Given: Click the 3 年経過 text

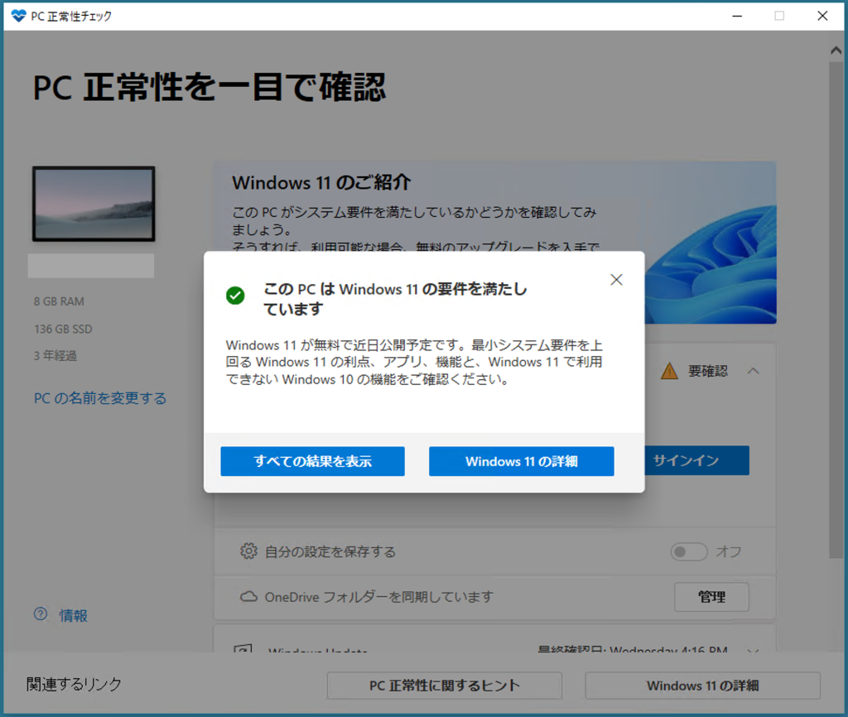Looking at the screenshot, I should coord(55,356).
